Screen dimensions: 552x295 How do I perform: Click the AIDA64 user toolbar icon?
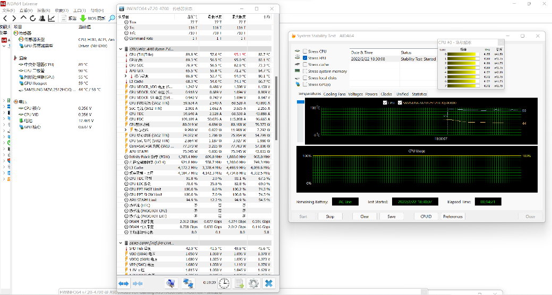tap(42, 18)
